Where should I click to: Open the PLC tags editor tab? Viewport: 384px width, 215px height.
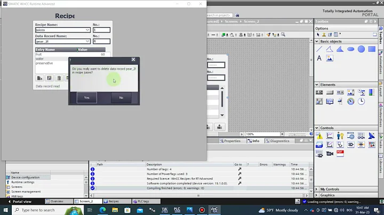(146, 201)
